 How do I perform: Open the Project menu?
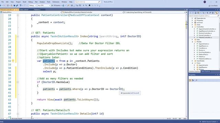click(x=18, y=2)
